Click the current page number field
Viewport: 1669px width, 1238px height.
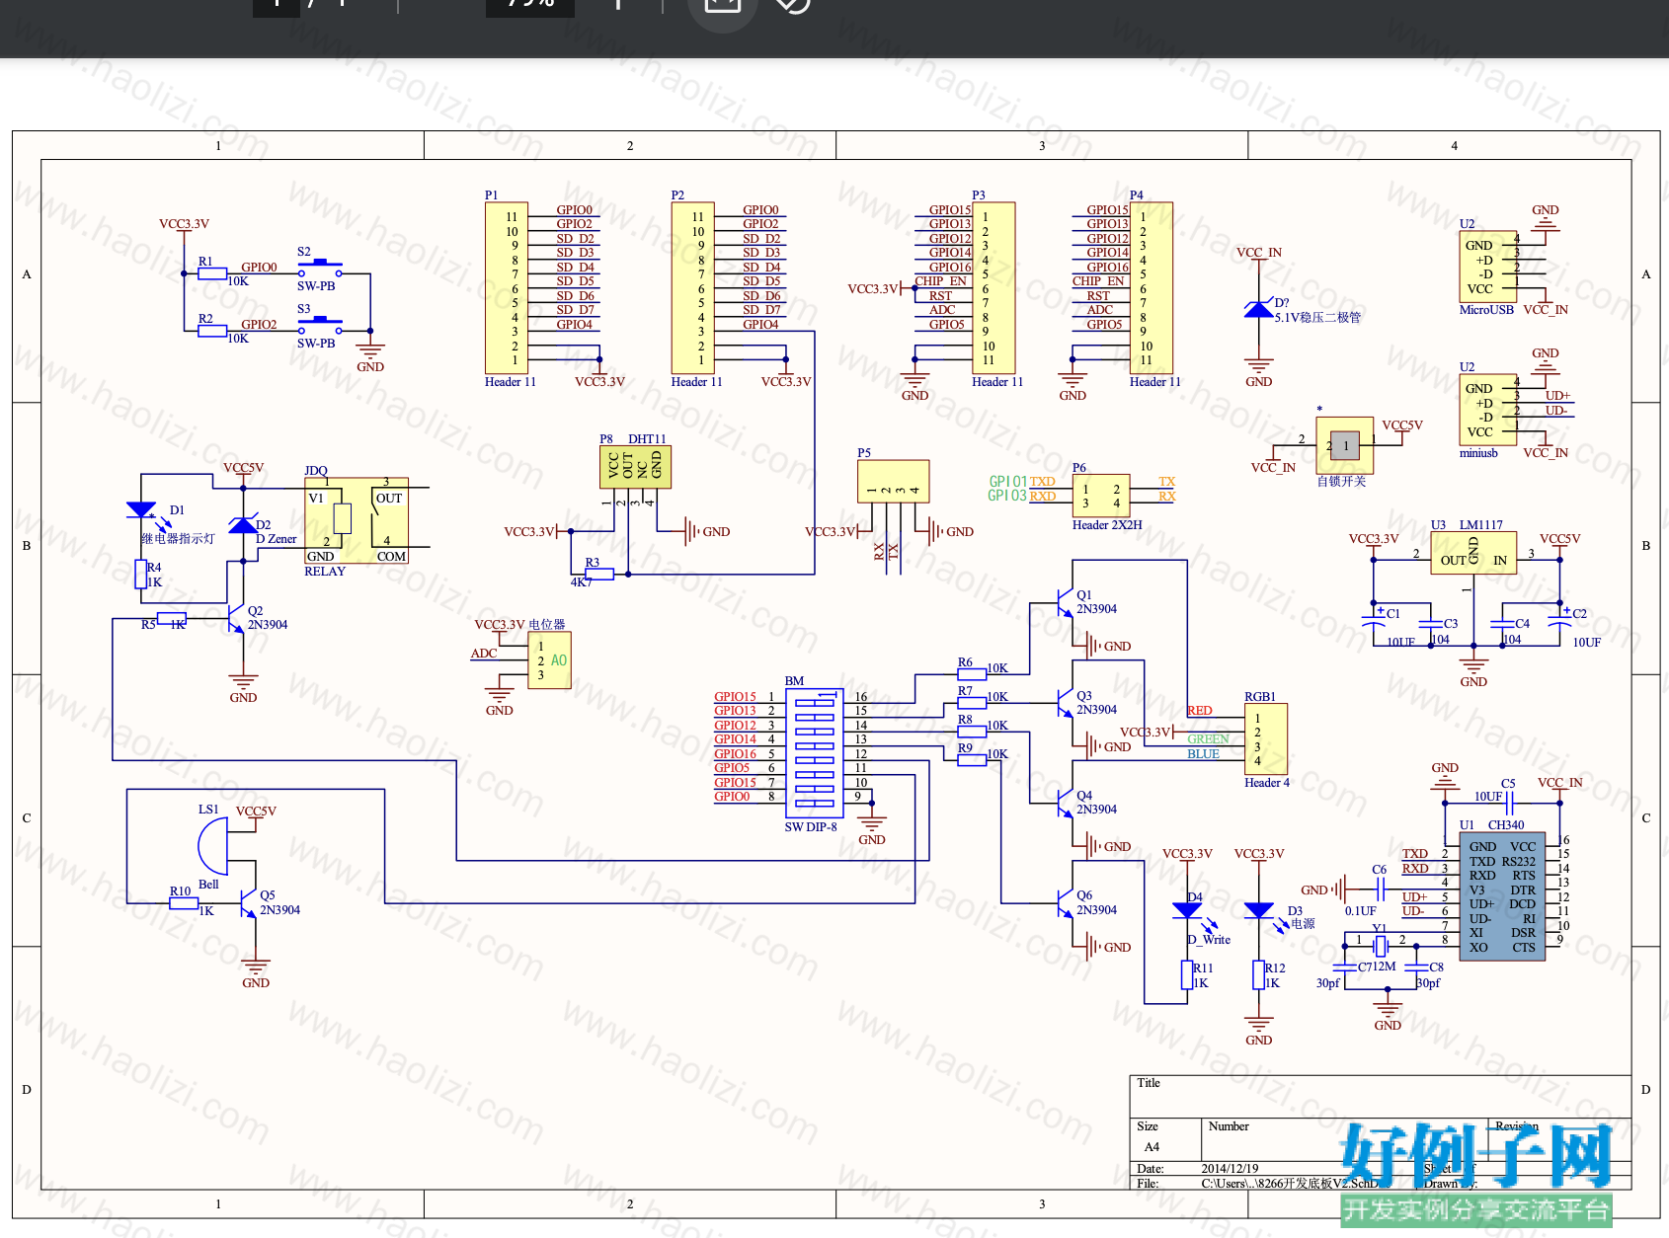point(277,5)
